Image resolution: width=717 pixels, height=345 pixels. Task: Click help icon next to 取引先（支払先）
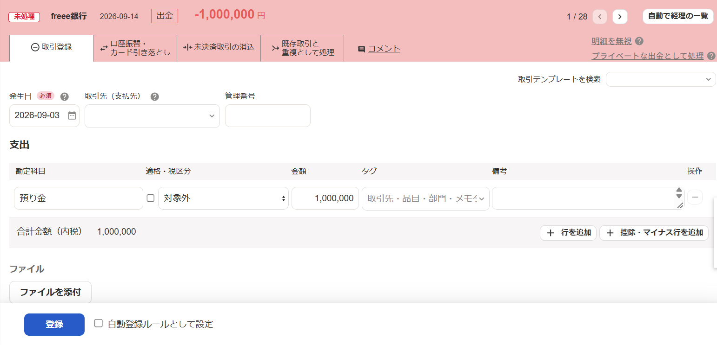pyautogui.click(x=155, y=96)
